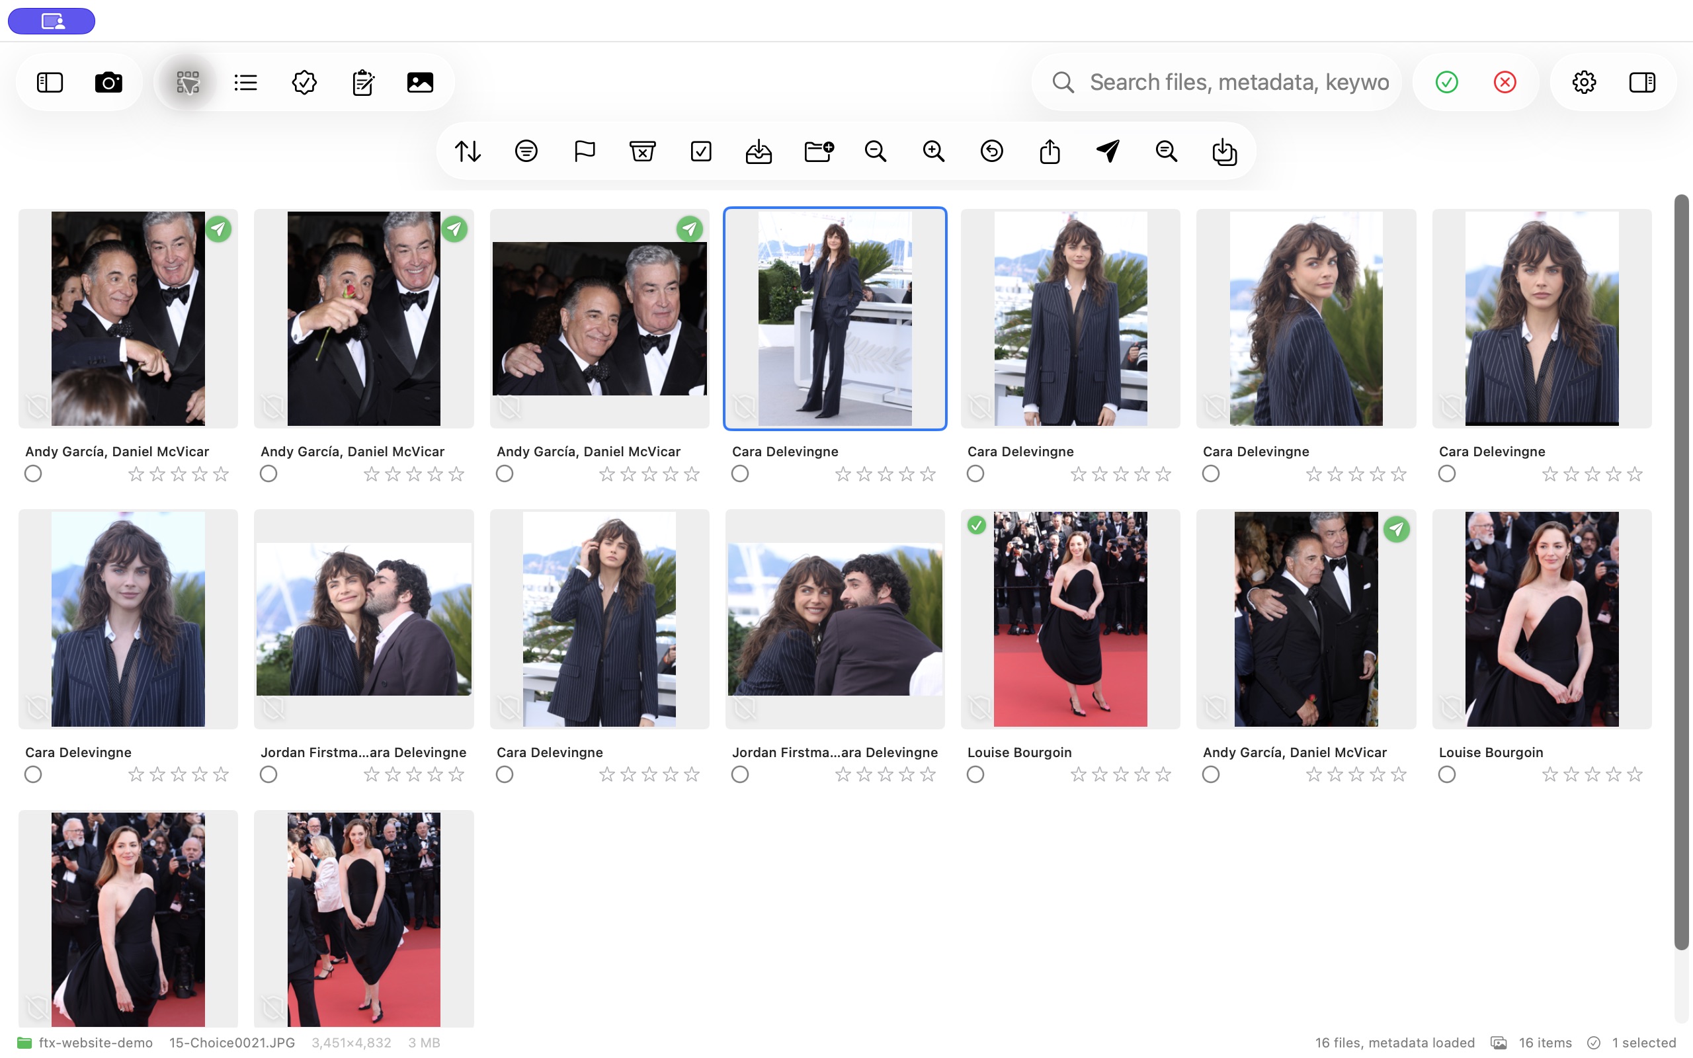Zoom out thumbnails
Screen dimensions: 1693x1058
pos(875,151)
